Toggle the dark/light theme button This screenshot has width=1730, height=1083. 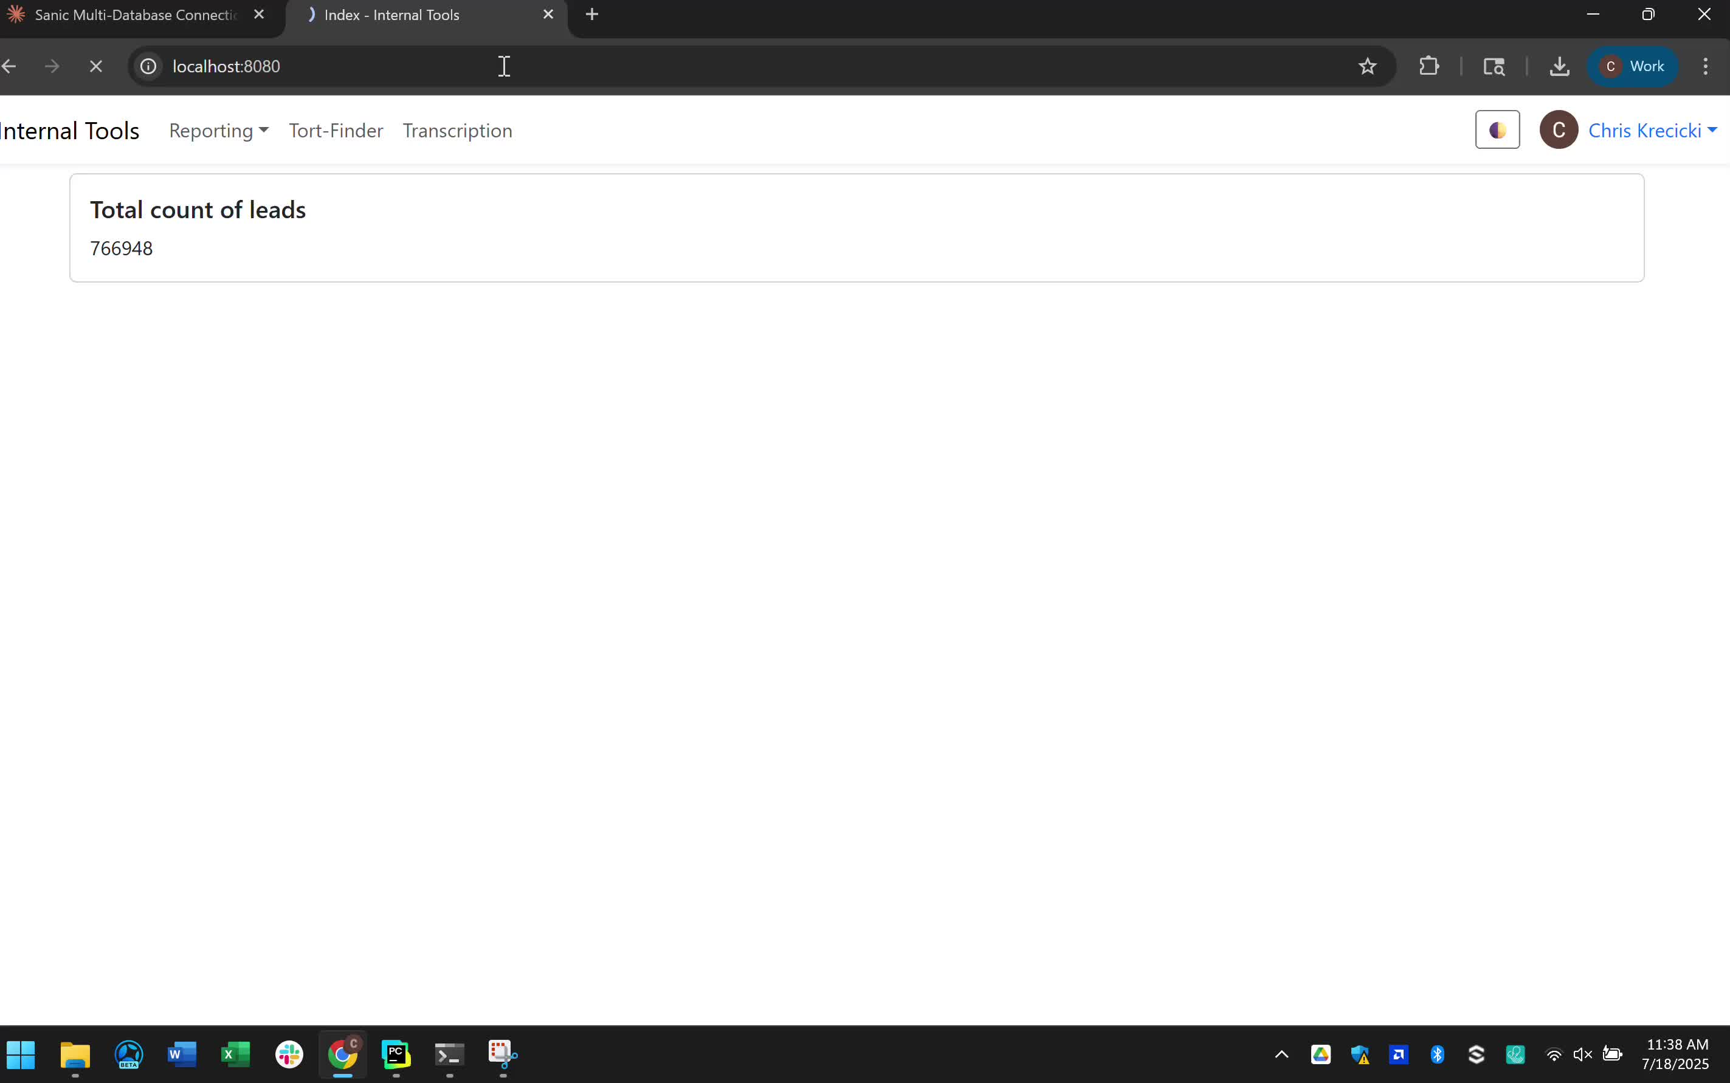pyautogui.click(x=1497, y=129)
